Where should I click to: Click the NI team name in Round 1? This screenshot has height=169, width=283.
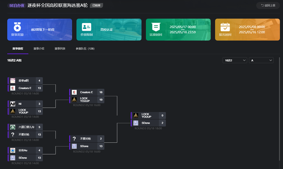click(x=20, y=104)
